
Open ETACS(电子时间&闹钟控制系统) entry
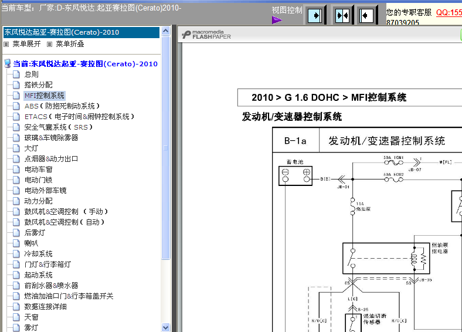coord(79,117)
